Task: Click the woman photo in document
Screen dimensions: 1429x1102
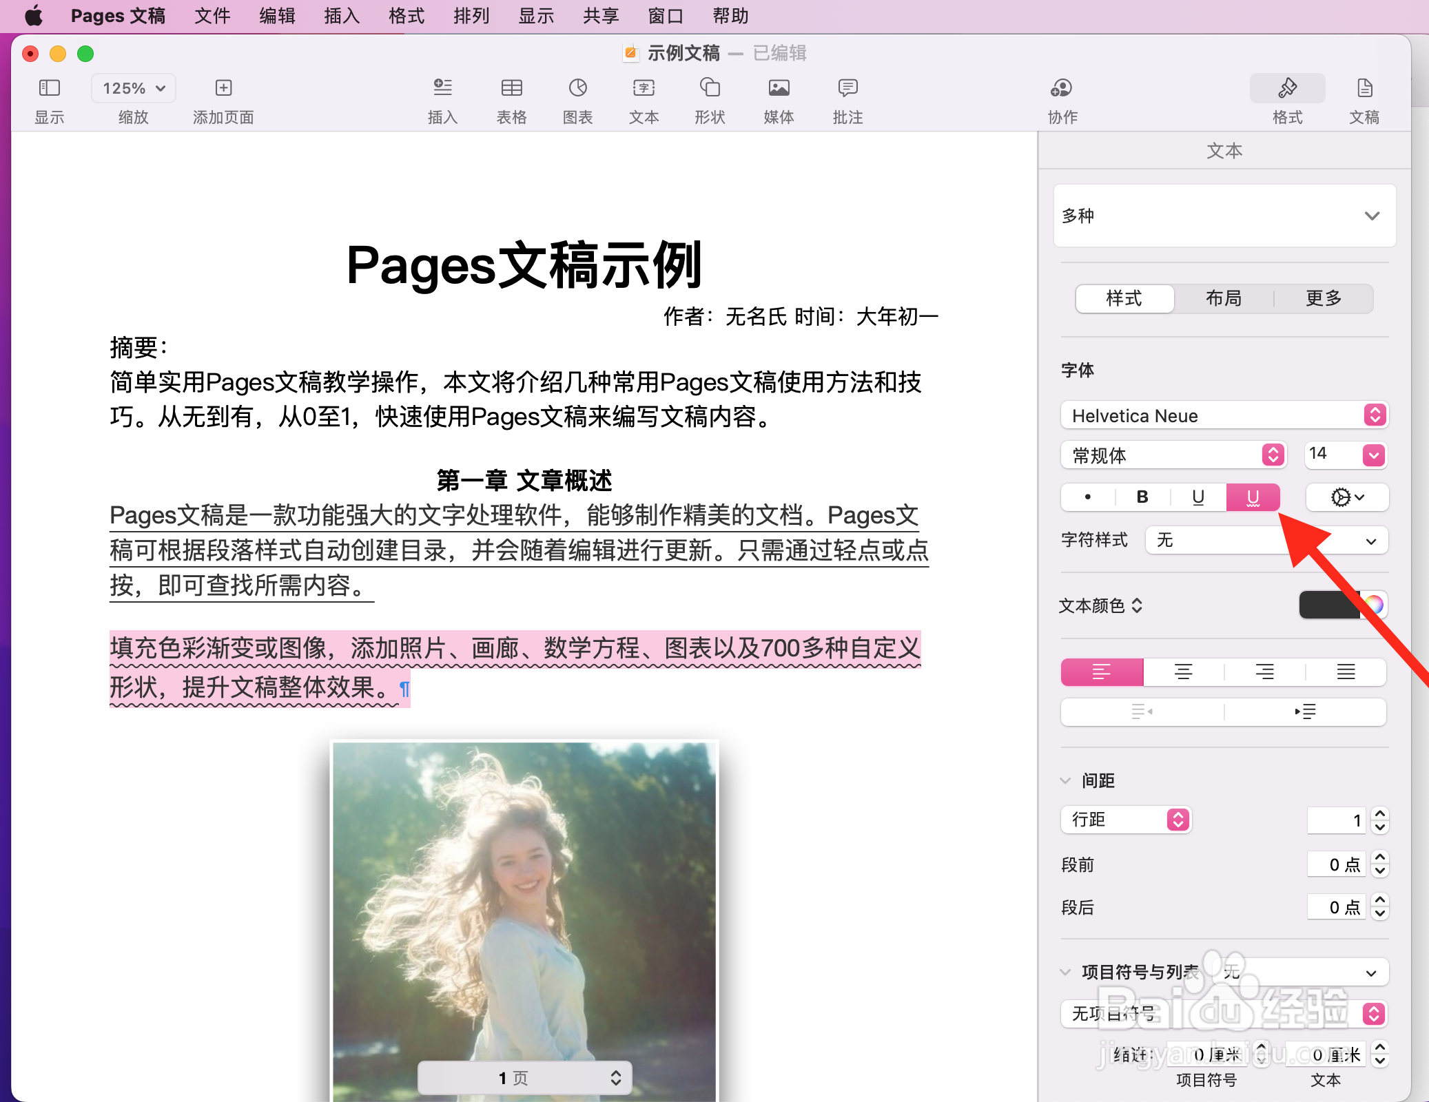Action: [524, 919]
